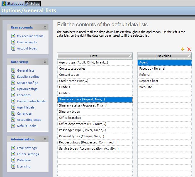
Task: Click the icon beside Database
Action: point(13,160)
